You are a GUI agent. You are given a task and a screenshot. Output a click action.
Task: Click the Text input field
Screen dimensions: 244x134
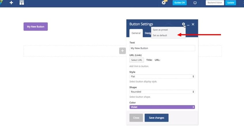[x=162, y=48]
